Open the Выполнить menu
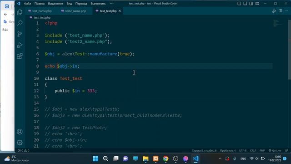The width and height of the screenshot is (291, 164). click(98, 4)
